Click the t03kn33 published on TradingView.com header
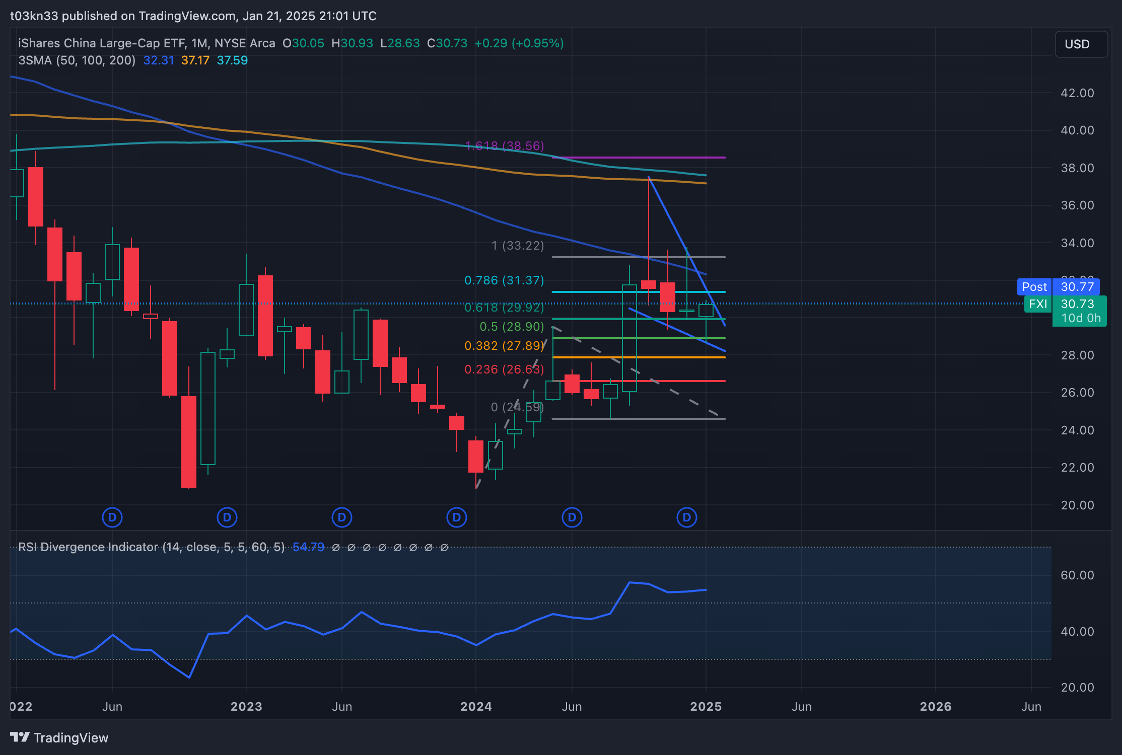The image size is (1122, 755). (x=193, y=16)
